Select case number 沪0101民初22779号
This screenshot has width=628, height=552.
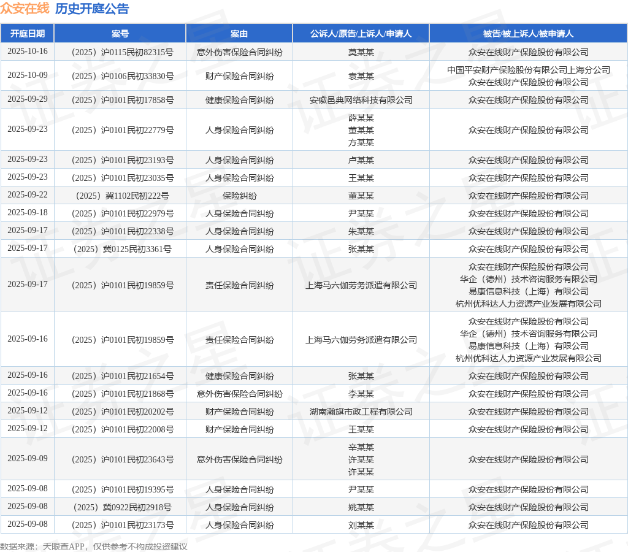123,130
